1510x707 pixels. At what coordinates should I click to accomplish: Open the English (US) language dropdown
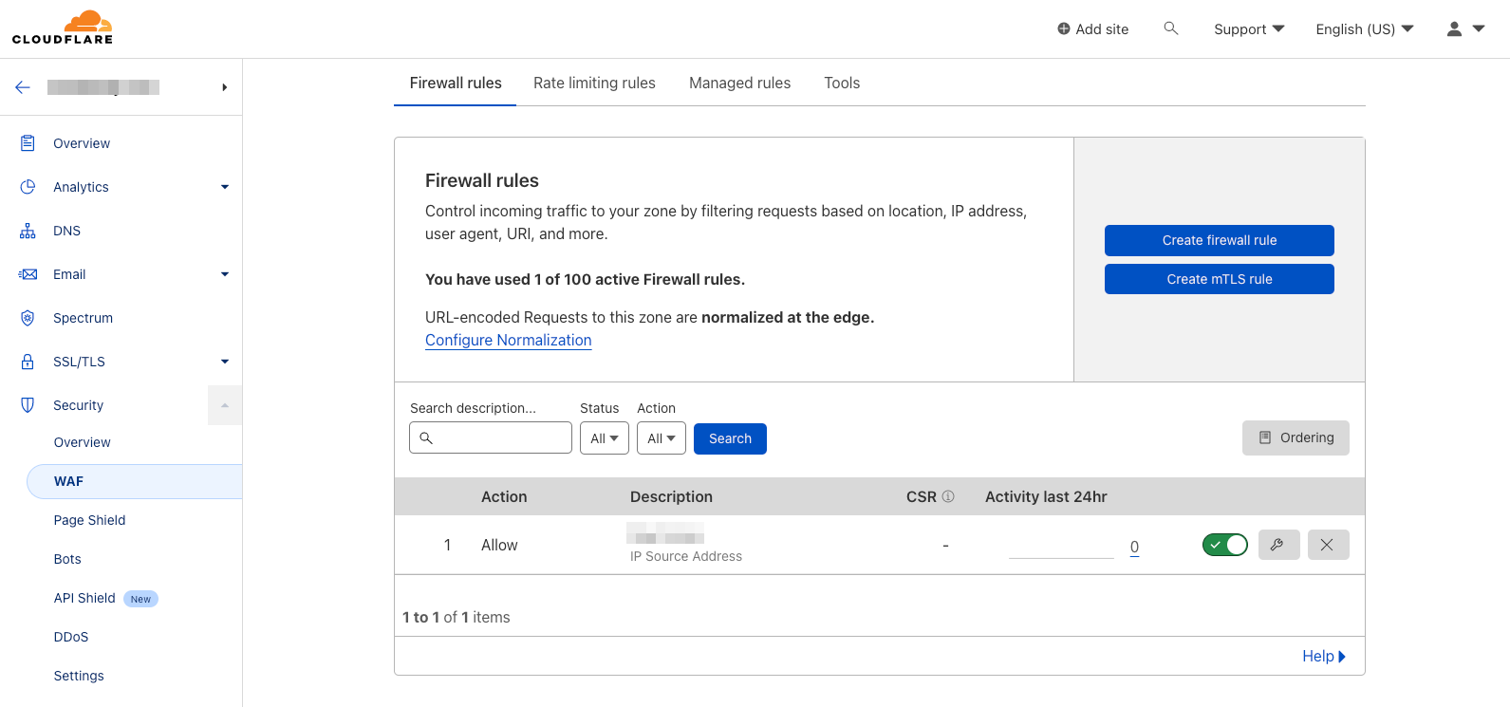[x=1365, y=28]
